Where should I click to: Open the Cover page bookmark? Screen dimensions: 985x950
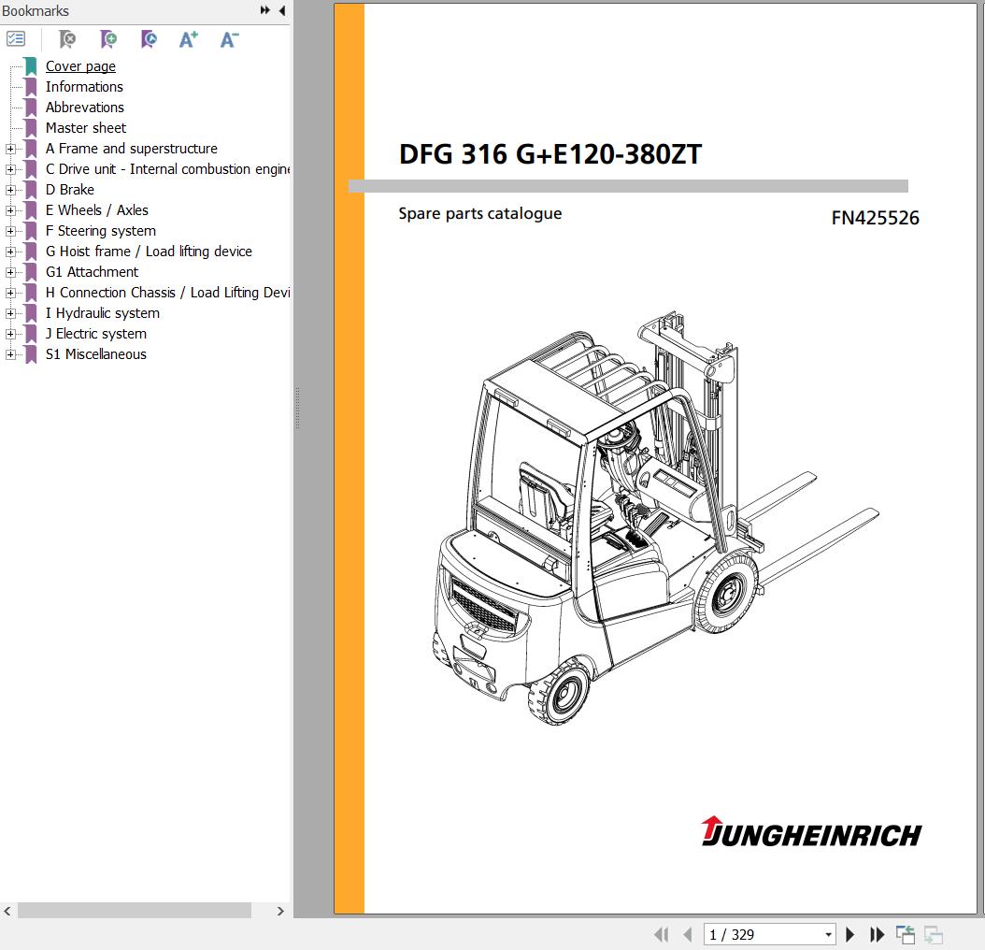click(x=80, y=66)
